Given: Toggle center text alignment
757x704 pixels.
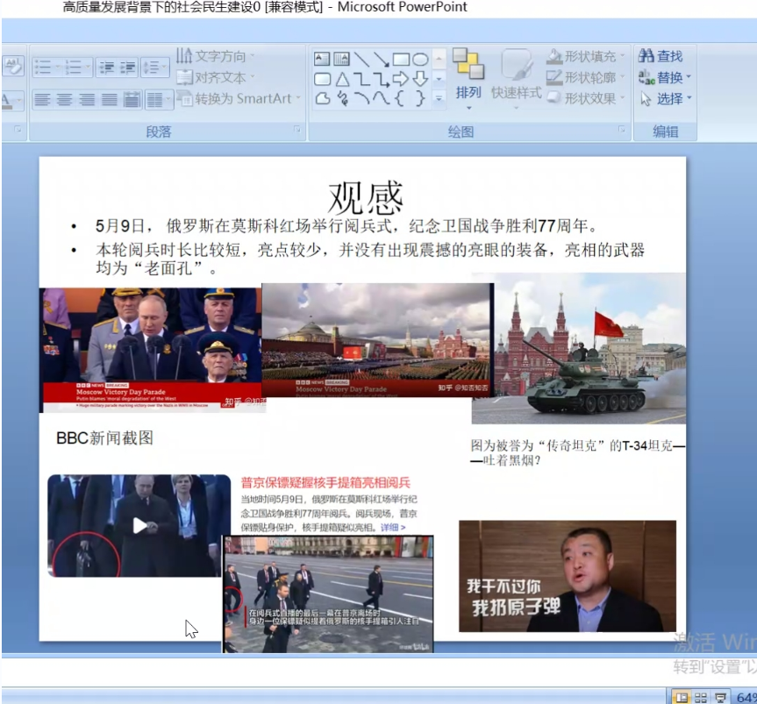Looking at the screenshot, I should click(x=65, y=100).
